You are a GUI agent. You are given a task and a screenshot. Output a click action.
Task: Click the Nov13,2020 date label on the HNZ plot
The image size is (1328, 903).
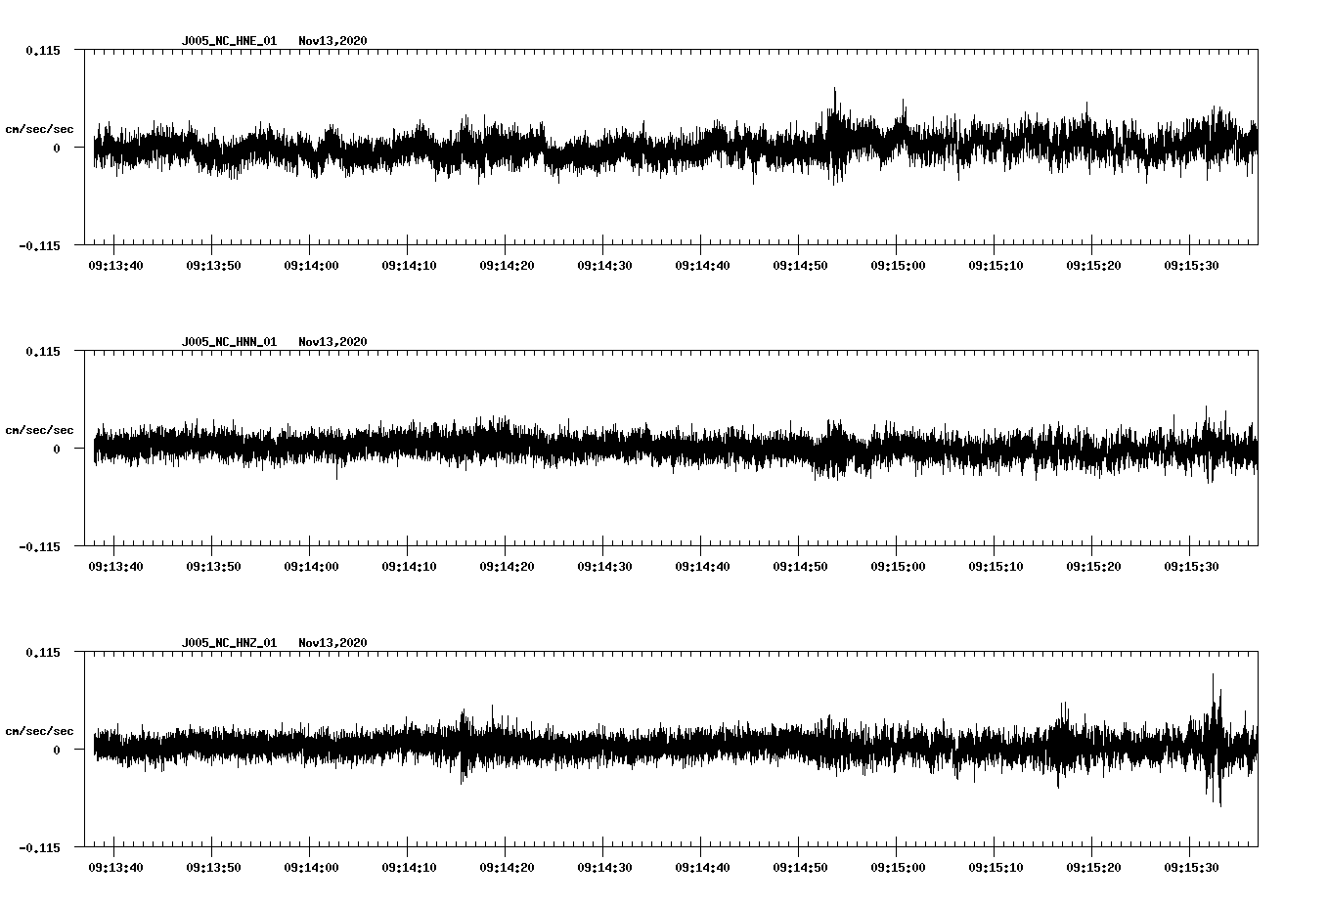pos(332,640)
